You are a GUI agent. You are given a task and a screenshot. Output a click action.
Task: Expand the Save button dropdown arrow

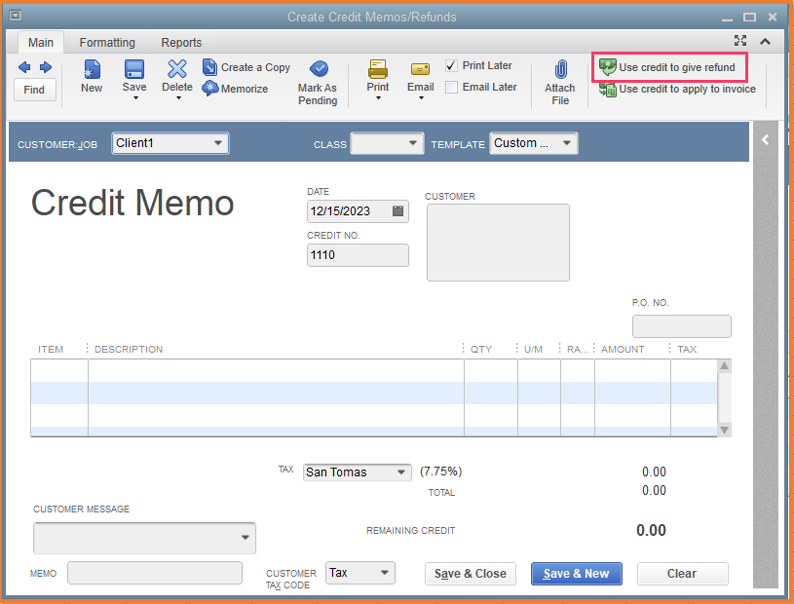[135, 98]
